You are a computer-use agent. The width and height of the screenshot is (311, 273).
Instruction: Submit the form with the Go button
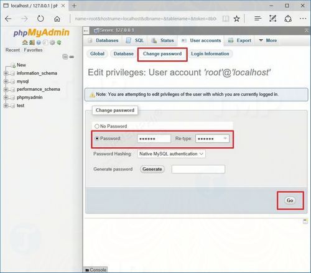(x=290, y=200)
